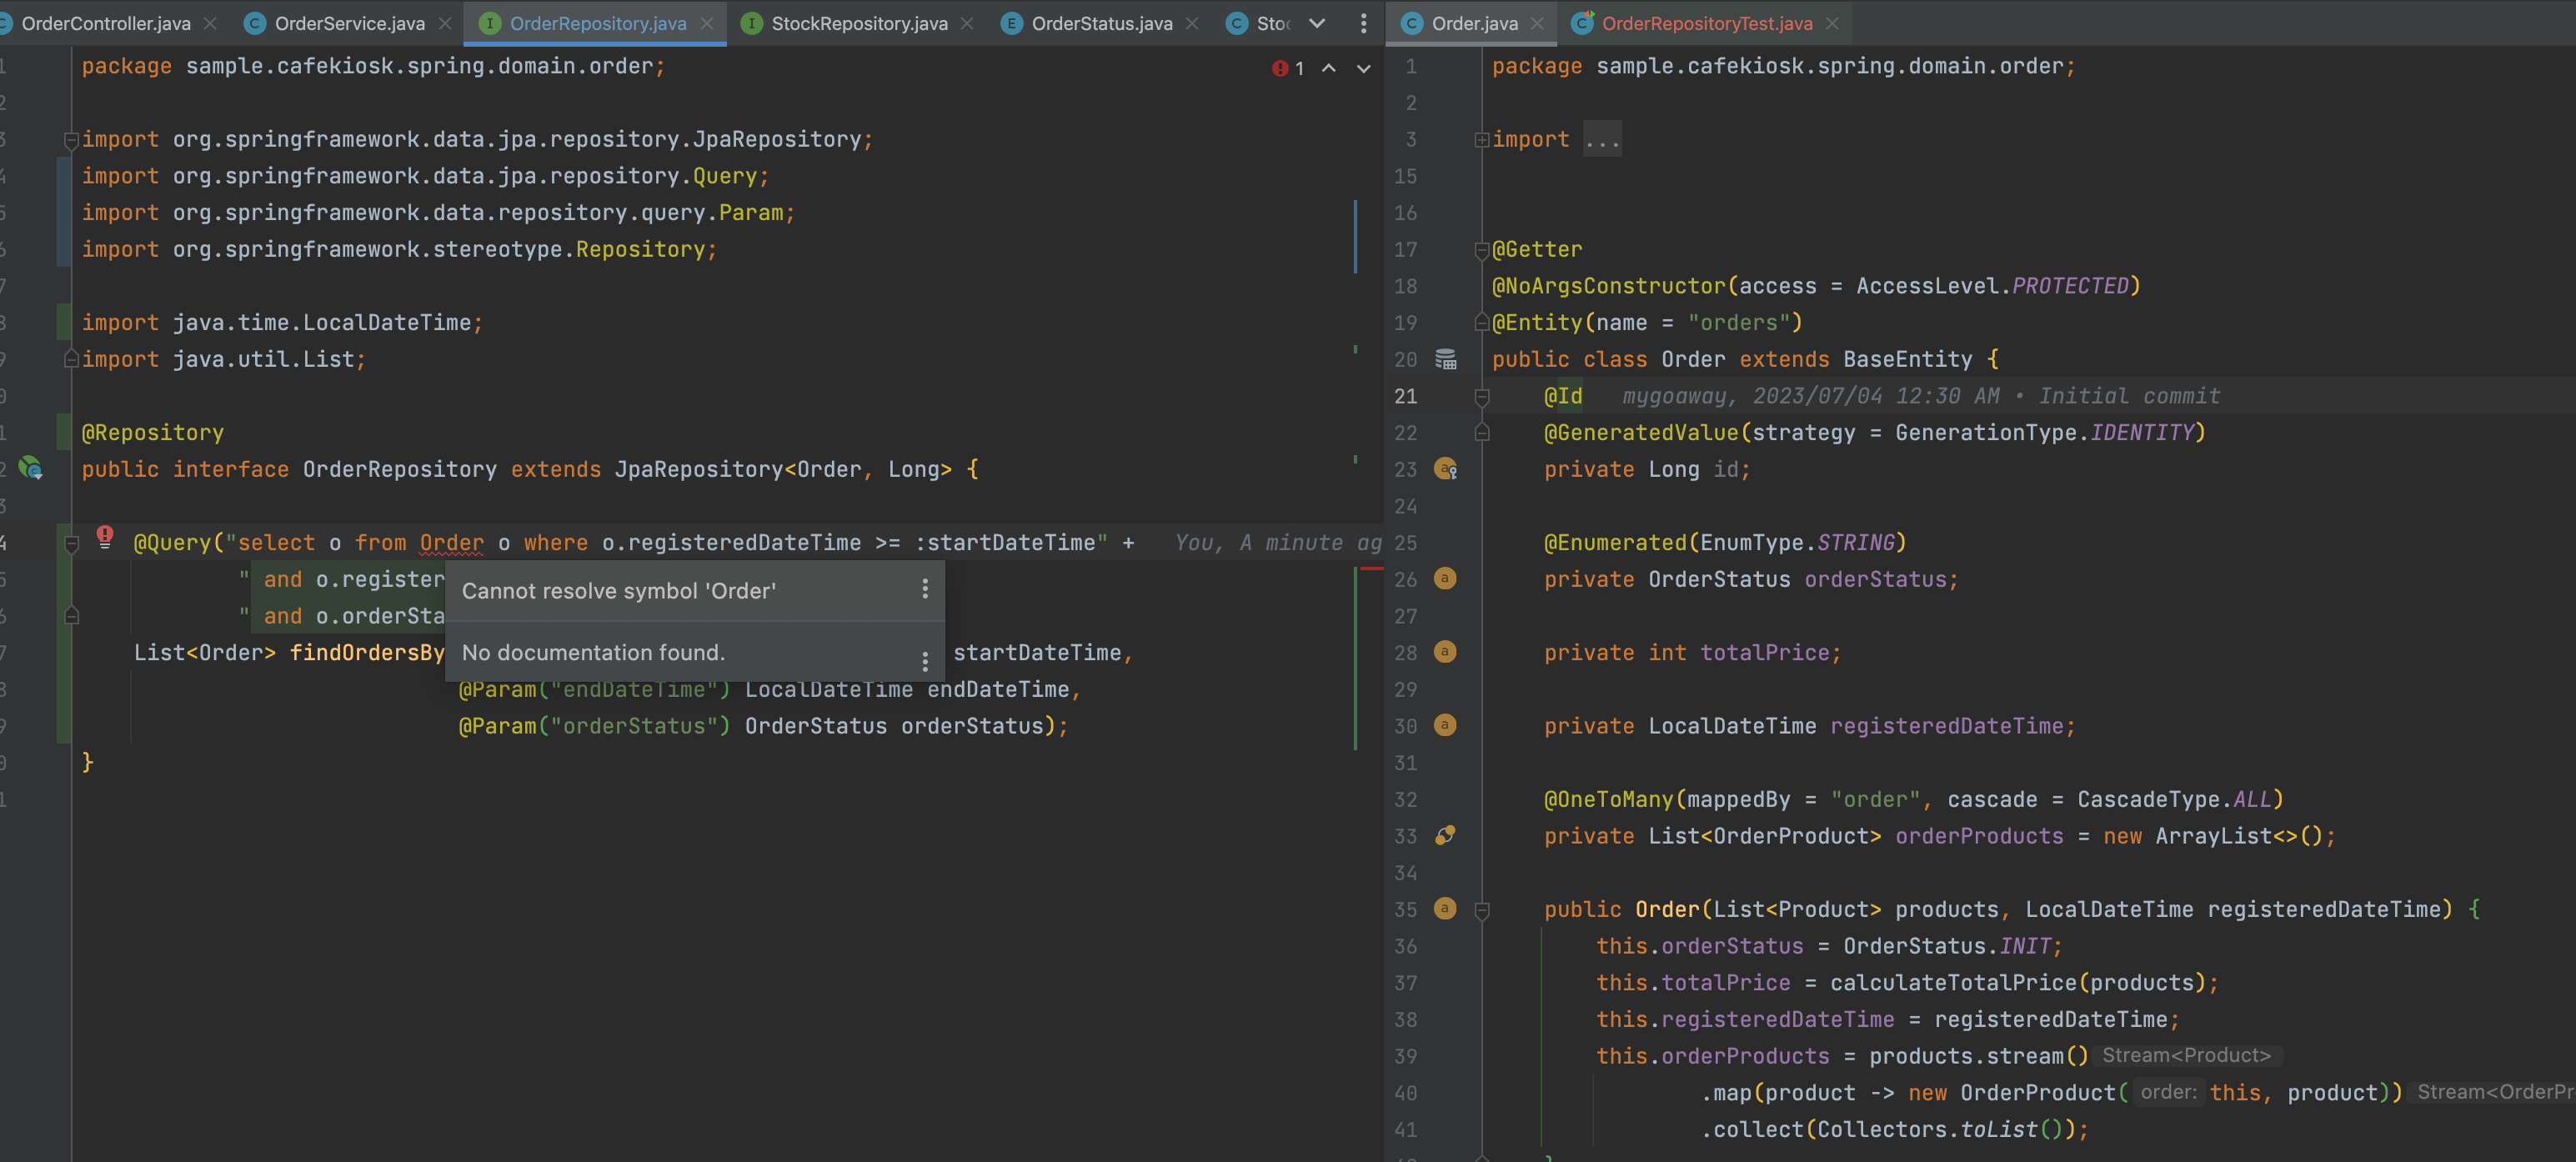2576x1162 pixels.
Task: Close the StockRepository.java tab
Action: [x=967, y=23]
